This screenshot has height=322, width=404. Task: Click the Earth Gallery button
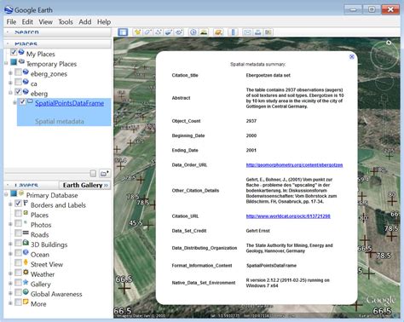[x=85, y=185]
